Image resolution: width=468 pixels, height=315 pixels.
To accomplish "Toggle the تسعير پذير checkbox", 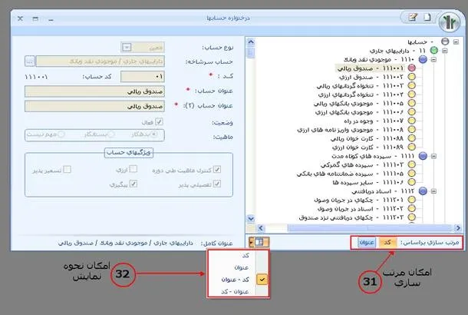I will (x=68, y=170).
